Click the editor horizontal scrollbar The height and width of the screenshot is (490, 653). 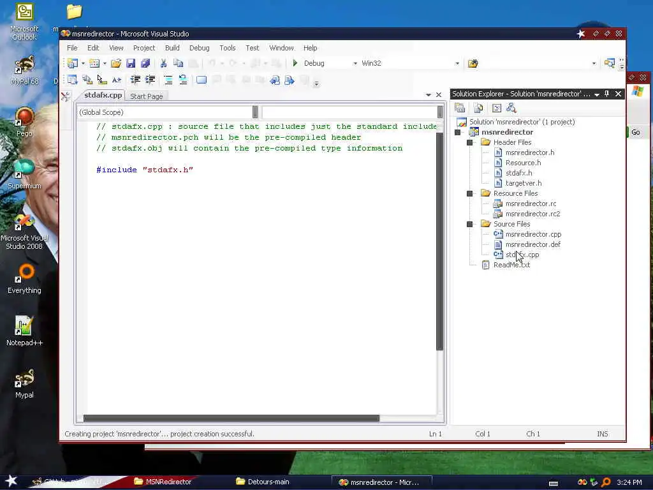pos(231,419)
